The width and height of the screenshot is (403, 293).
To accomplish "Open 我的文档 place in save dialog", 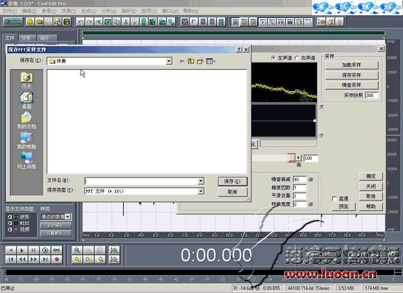I will click(27, 120).
